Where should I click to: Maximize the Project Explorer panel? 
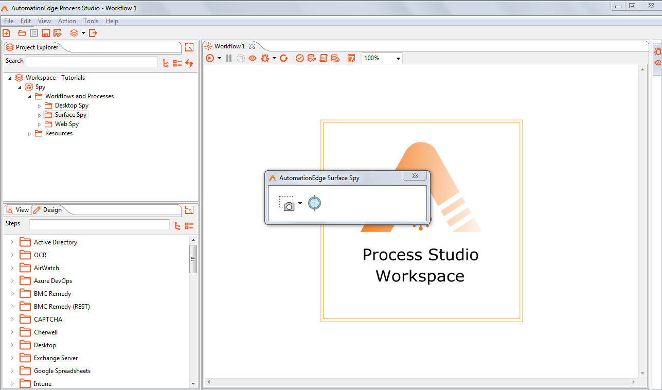click(x=189, y=47)
